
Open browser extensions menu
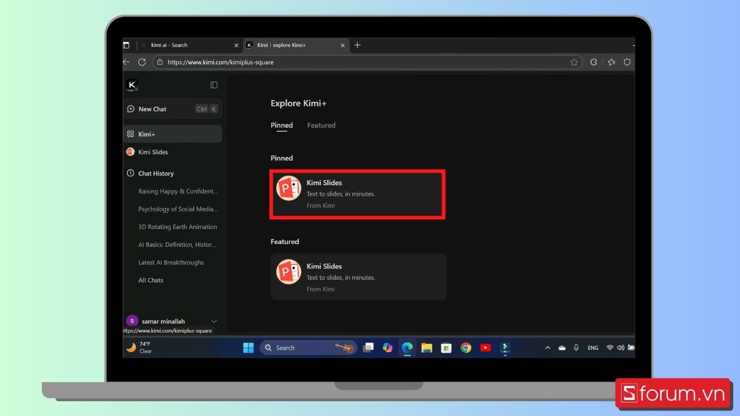tap(594, 62)
